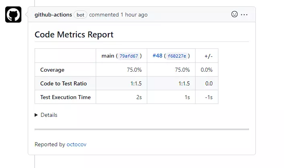Click the 2s execution time cell
Image resolution: width=284 pixels, height=168 pixels.
point(139,97)
